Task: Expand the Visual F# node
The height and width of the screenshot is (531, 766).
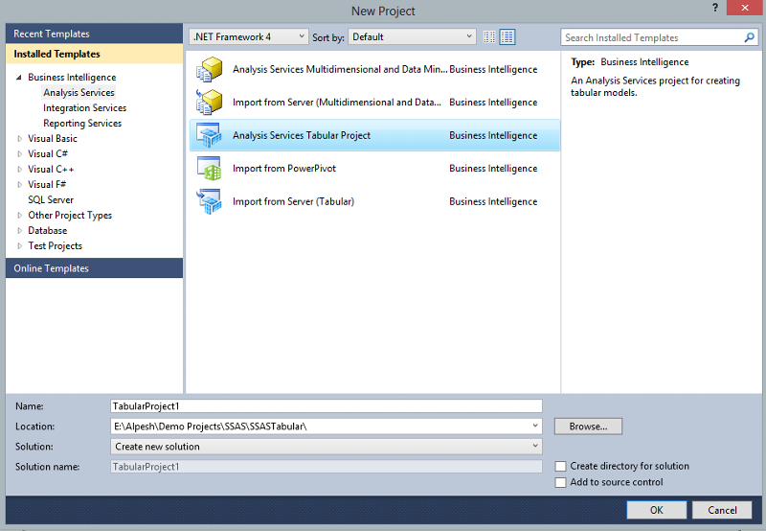Action: point(19,185)
